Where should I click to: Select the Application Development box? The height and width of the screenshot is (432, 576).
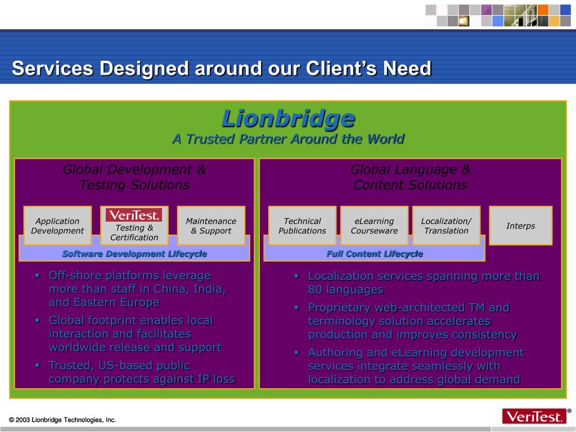tap(58, 226)
